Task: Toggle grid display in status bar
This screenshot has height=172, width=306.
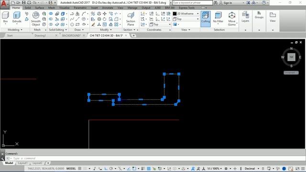Action: point(80,169)
